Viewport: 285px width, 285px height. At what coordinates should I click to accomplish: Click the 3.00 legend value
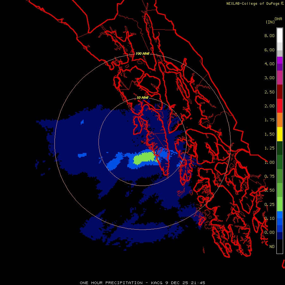point(269,78)
